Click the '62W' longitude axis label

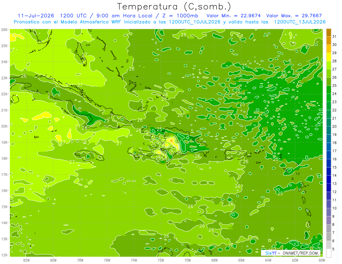coord(295,260)
